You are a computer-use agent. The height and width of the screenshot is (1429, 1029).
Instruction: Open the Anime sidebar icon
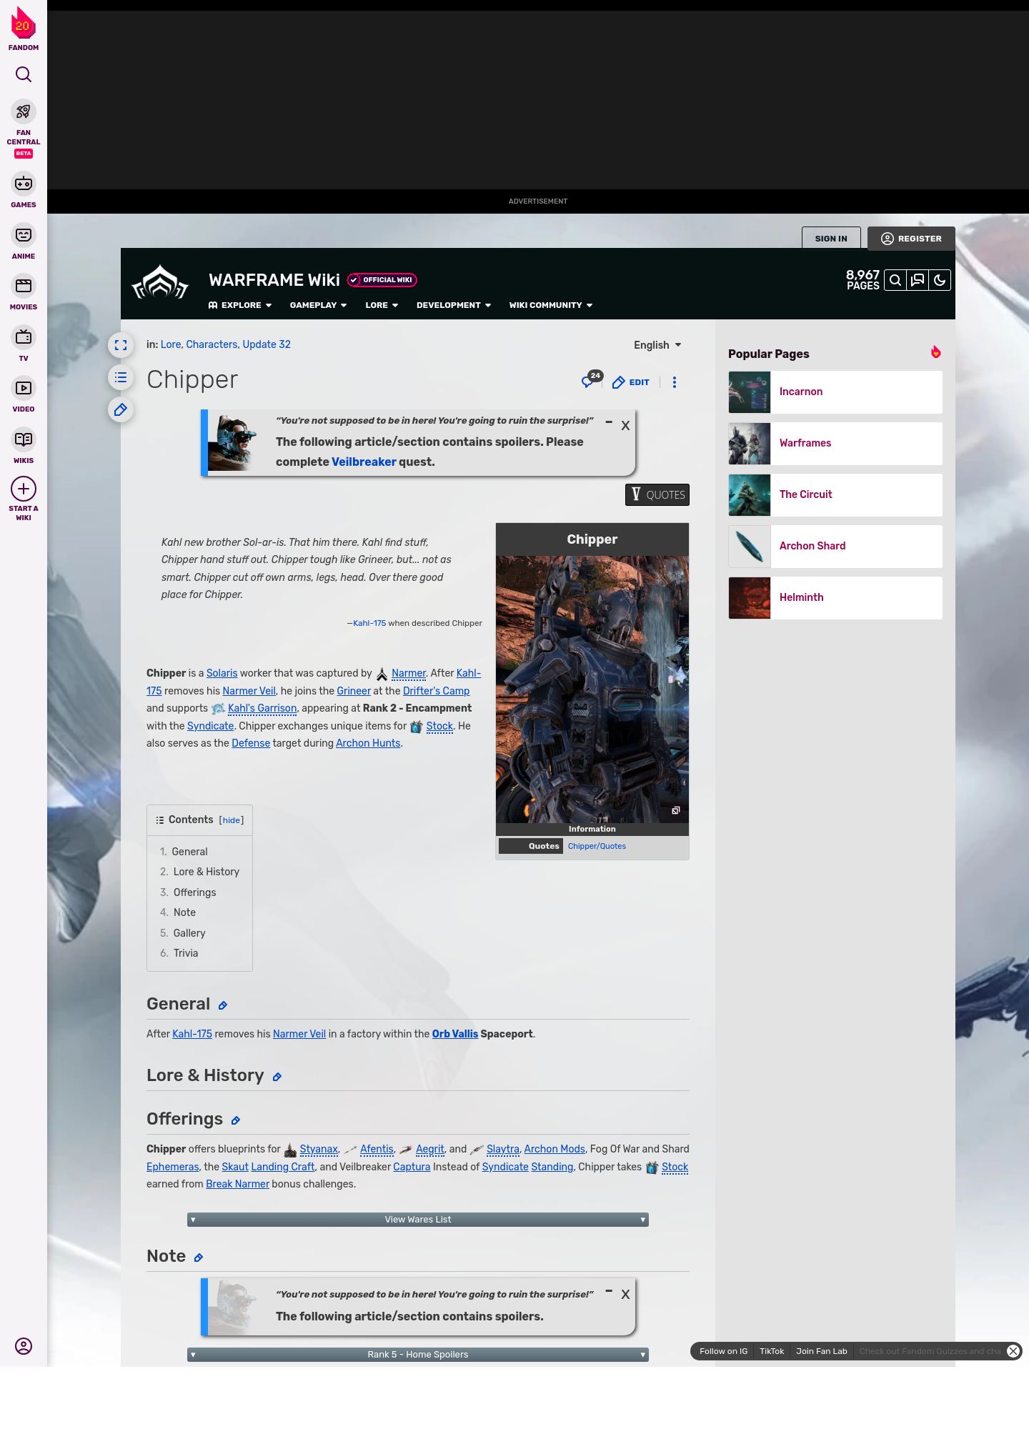click(x=24, y=235)
